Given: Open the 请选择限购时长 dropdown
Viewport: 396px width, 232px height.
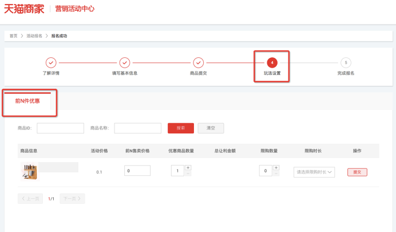Looking at the screenshot, I should 314,172.
